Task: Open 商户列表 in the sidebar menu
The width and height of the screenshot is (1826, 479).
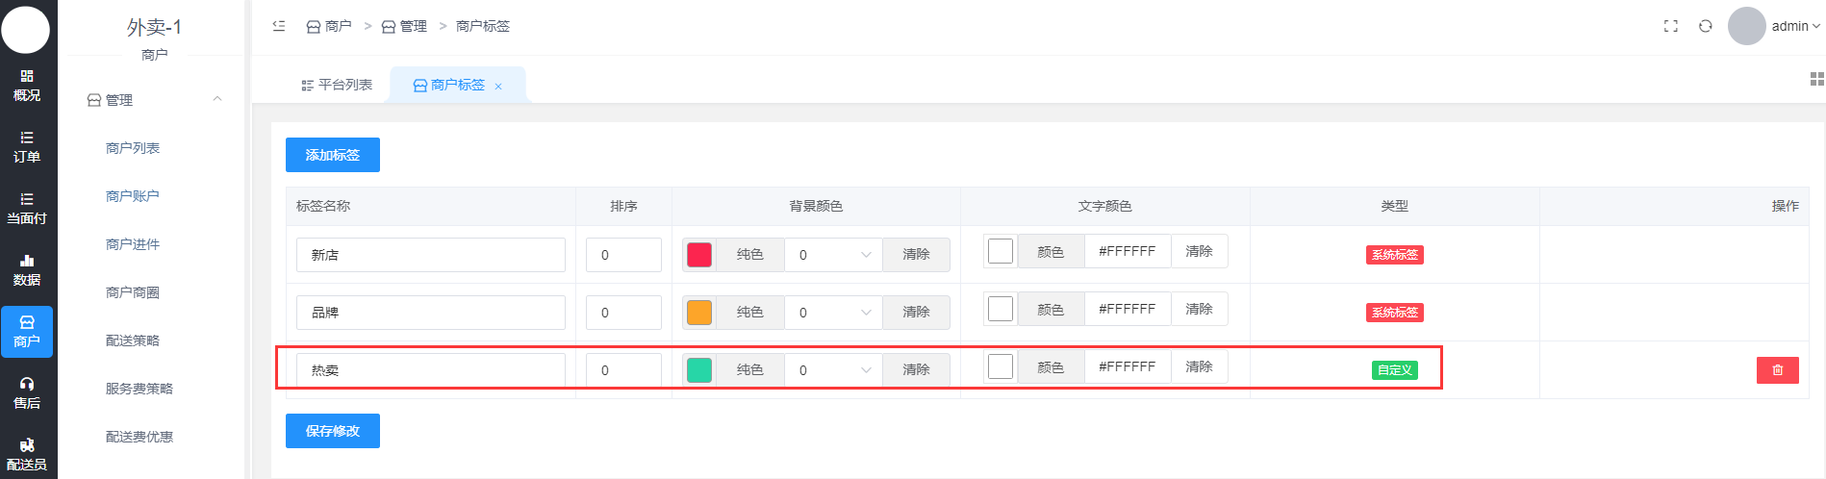Action: point(133,148)
